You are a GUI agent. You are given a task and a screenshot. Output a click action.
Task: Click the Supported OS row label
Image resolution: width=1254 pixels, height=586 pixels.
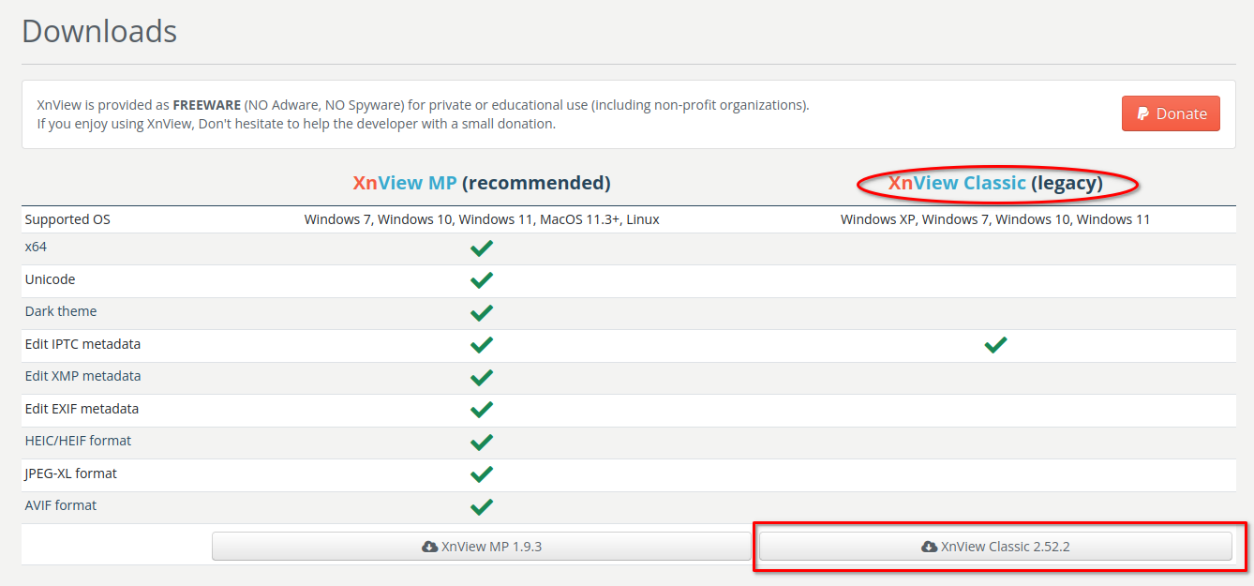point(67,219)
